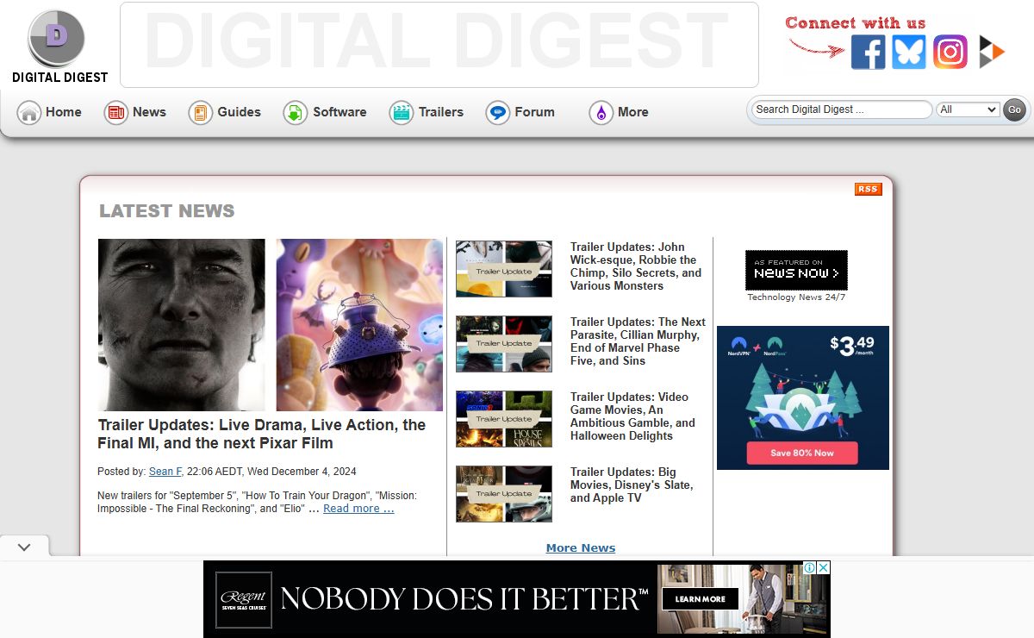Screen dimensions: 1034x638
Task: Close the bottom banner ad
Action: 824,567
